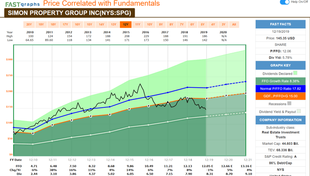Image resolution: width=310 pixels, height=176 pixels.
Task: Select the 16Y time range tab
Action: coord(77,25)
